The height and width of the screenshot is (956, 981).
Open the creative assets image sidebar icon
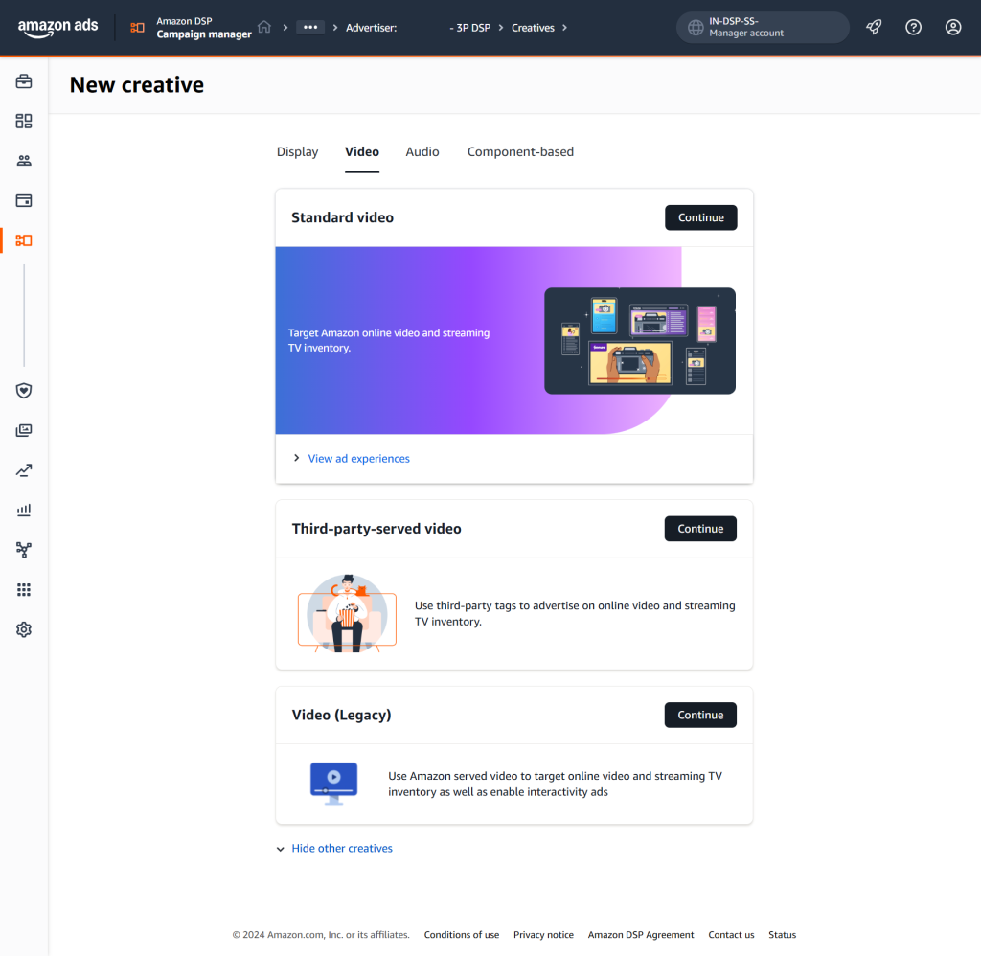pyautogui.click(x=24, y=430)
